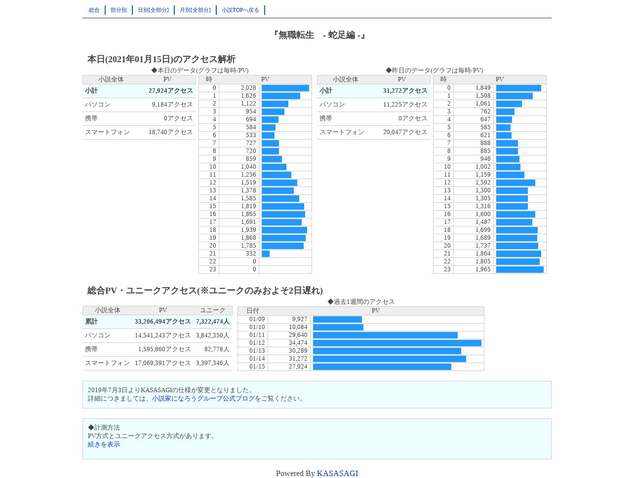Click yesterday's hour 21 value 1,864
The width and height of the screenshot is (634, 478).
point(483,254)
